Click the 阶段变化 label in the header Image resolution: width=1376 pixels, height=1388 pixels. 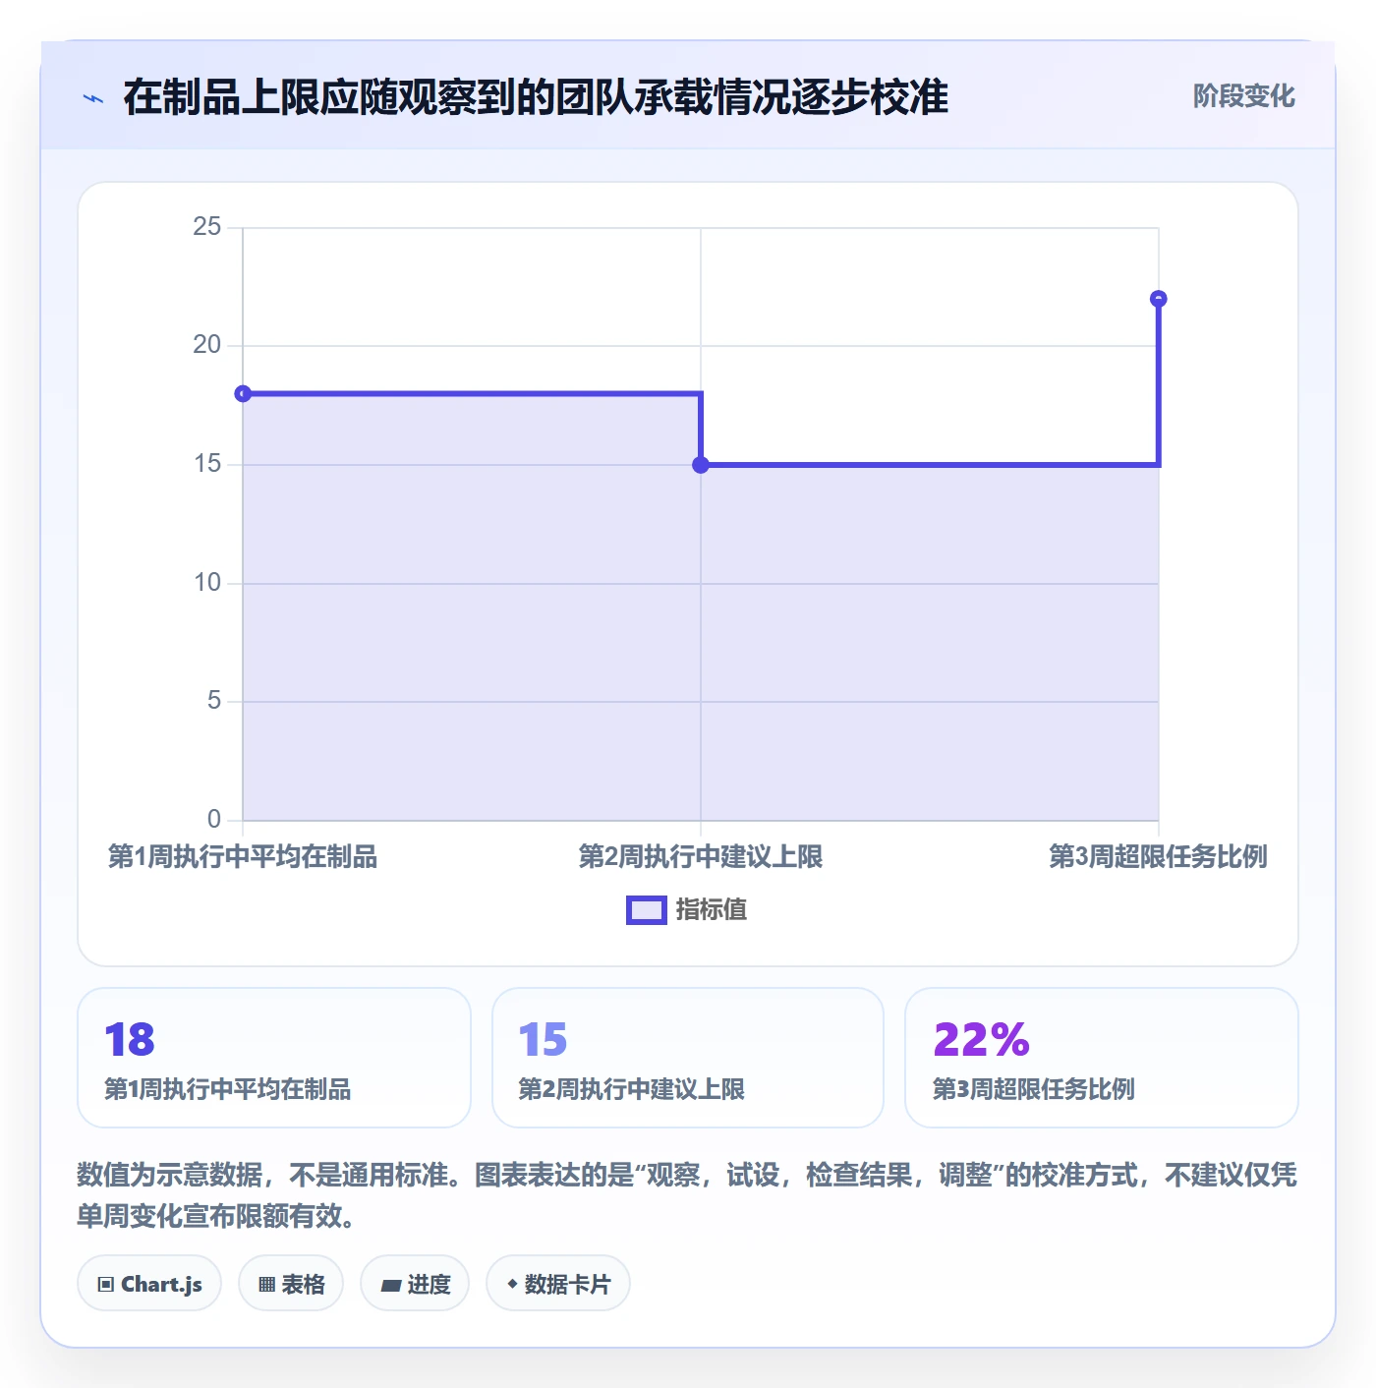[1243, 96]
